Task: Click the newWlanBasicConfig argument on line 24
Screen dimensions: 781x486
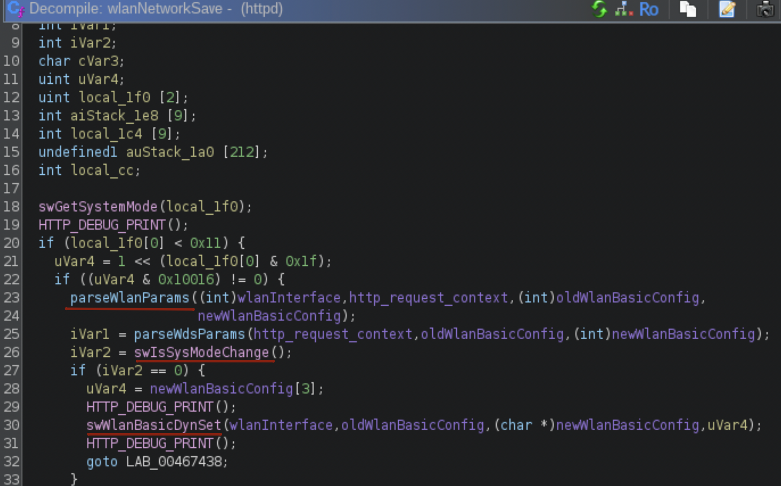Action: click(x=269, y=316)
